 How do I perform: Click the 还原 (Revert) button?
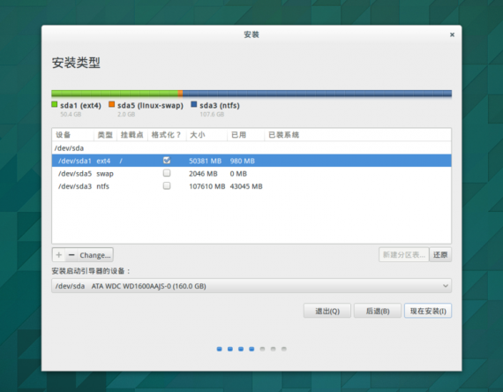[x=440, y=255]
